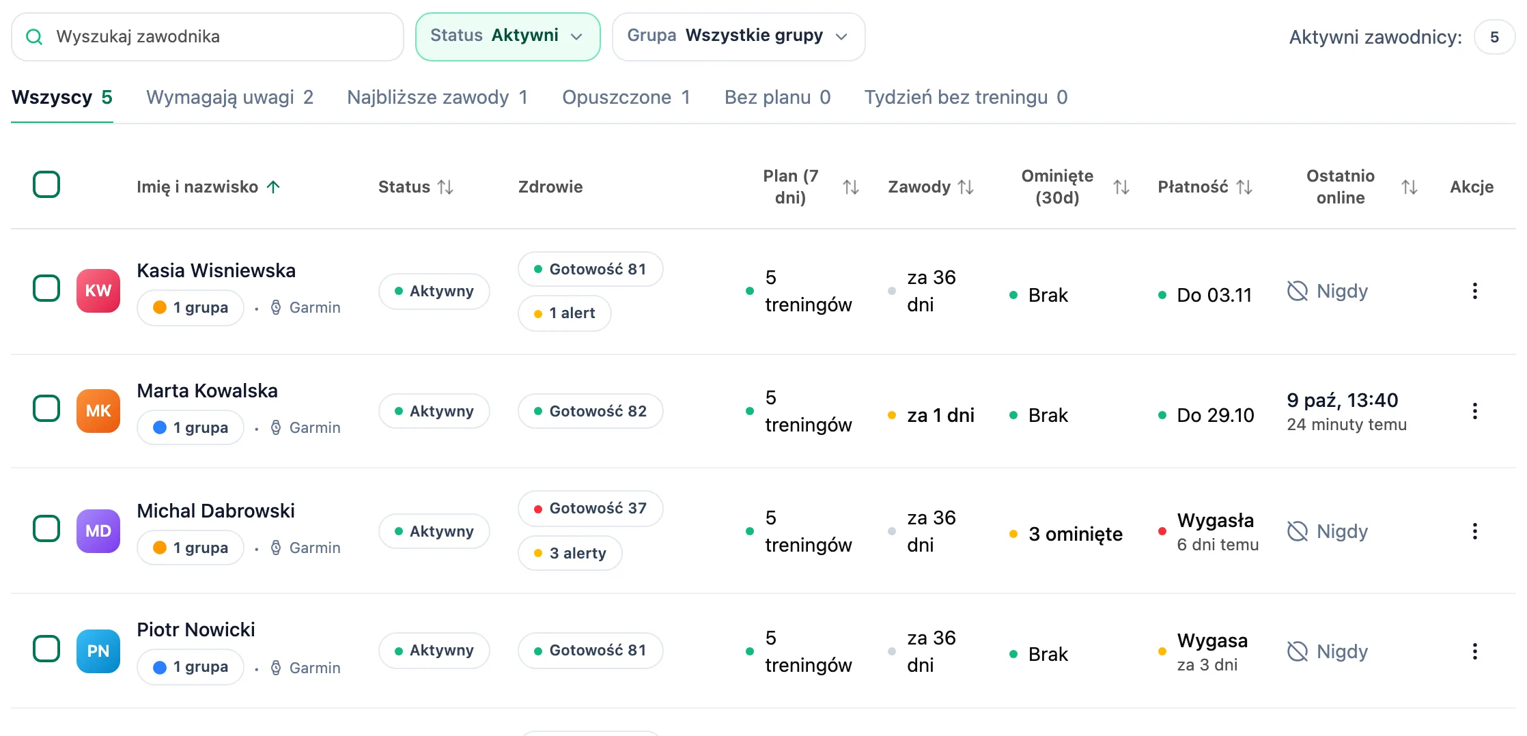This screenshot has height=736, width=1527.
Task: Open the Grupa Wszystkie grupy dropdown
Action: coord(738,37)
